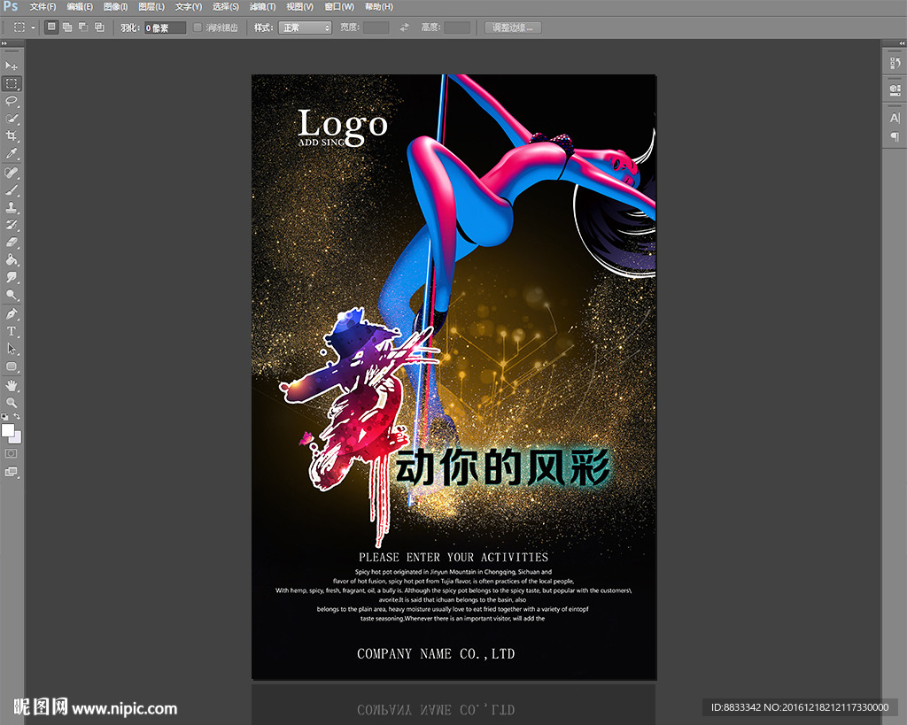Screen dimensions: 907x725
Task: Select the Horizontal Type tool
Action: pyautogui.click(x=12, y=331)
